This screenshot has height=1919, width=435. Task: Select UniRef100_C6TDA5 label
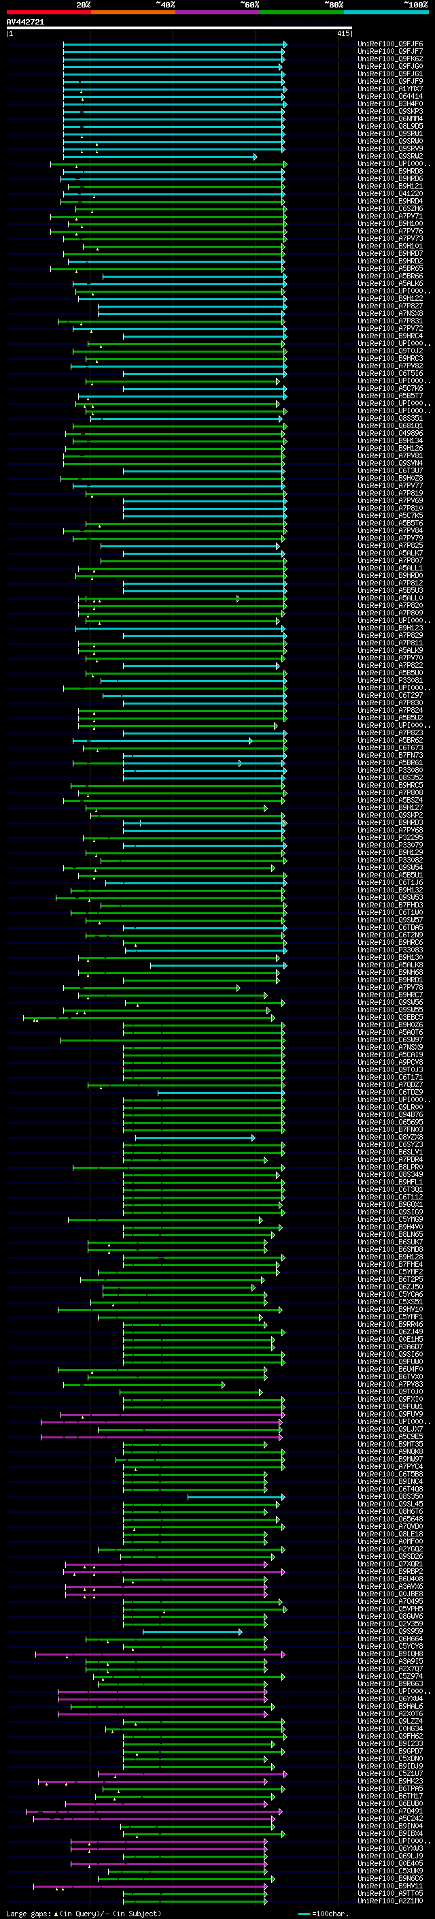[x=390, y=926]
